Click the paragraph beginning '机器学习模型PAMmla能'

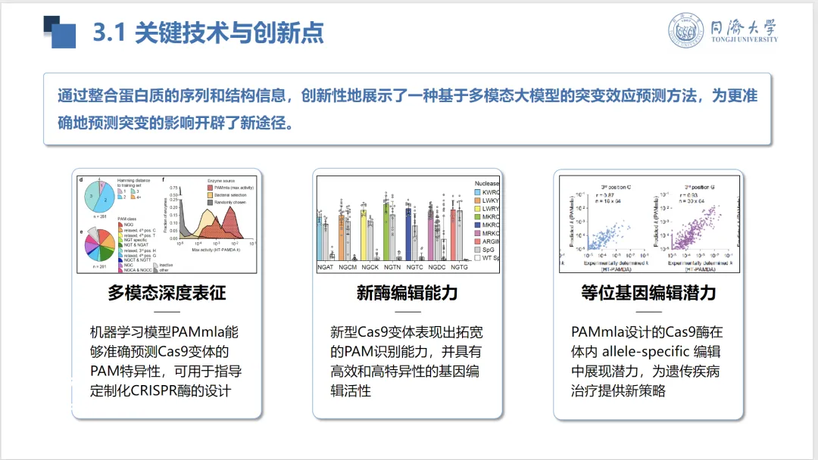tap(166, 362)
